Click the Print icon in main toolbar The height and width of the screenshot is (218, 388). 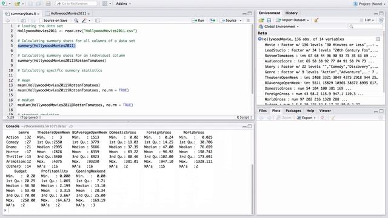(x=48, y=4)
